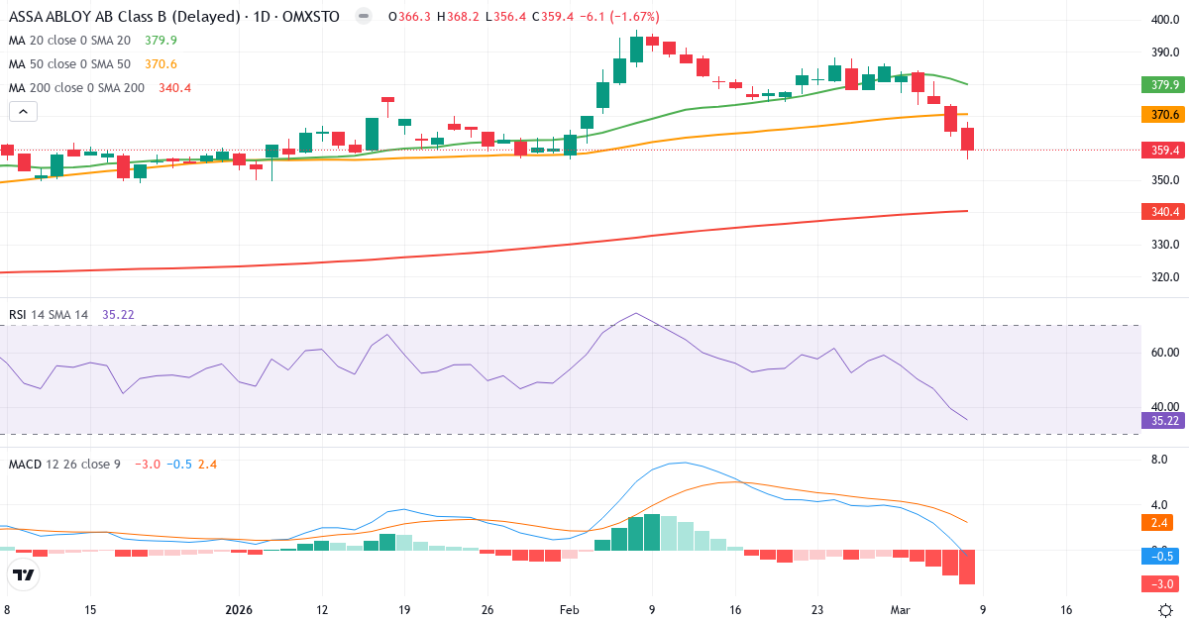The image size is (1189, 624).
Task: Collapse the legend with the chevron arrow
Action: [22, 111]
